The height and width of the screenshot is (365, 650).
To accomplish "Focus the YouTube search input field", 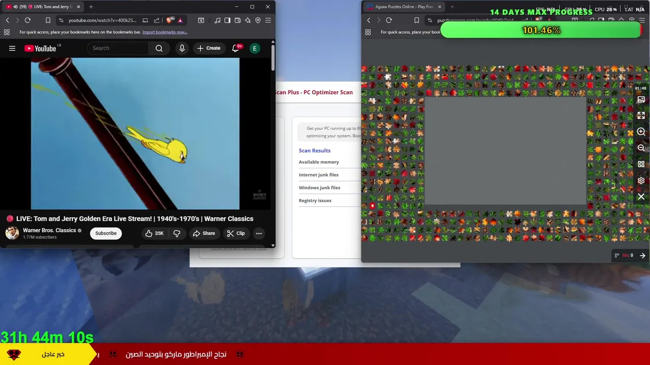I will tap(118, 48).
